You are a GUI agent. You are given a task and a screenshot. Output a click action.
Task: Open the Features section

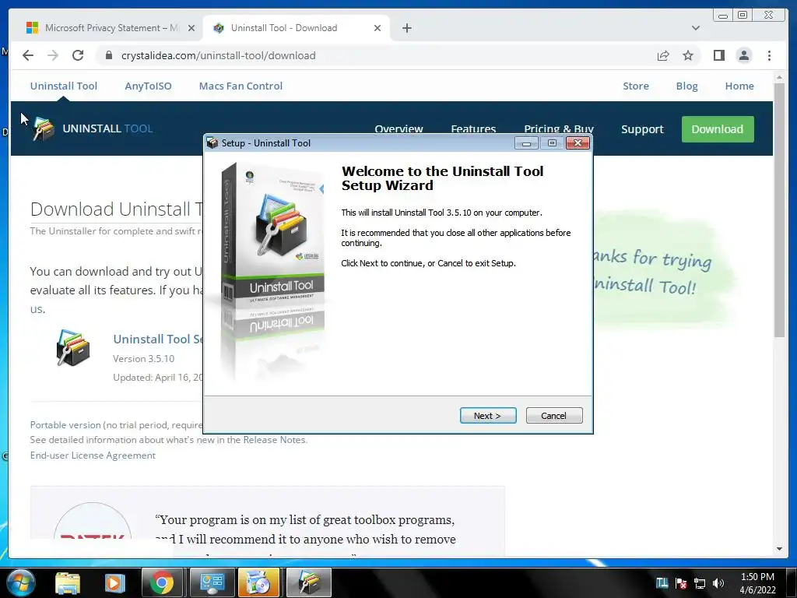click(473, 128)
